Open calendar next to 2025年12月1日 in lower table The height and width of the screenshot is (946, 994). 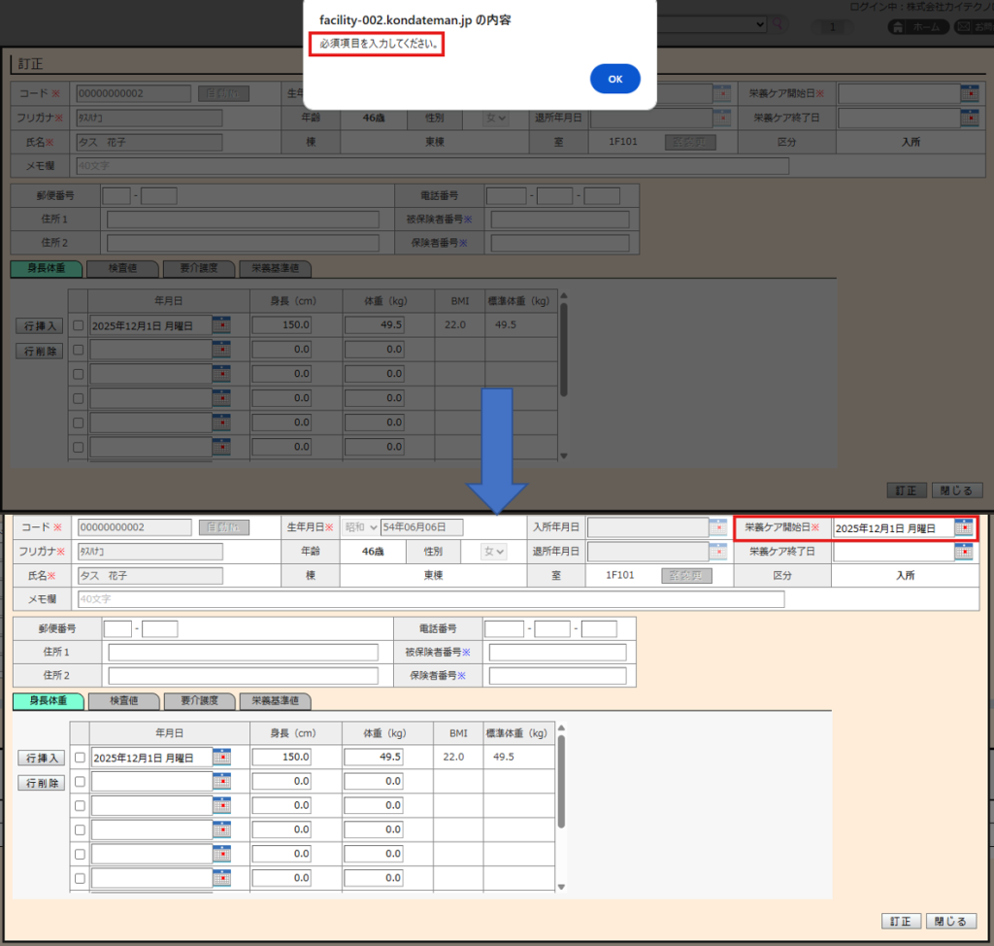point(221,758)
